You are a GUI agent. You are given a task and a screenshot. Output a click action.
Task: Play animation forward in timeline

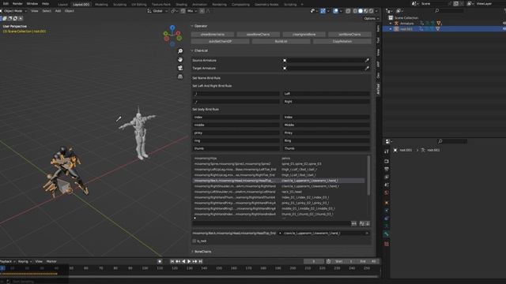coord(189,261)
